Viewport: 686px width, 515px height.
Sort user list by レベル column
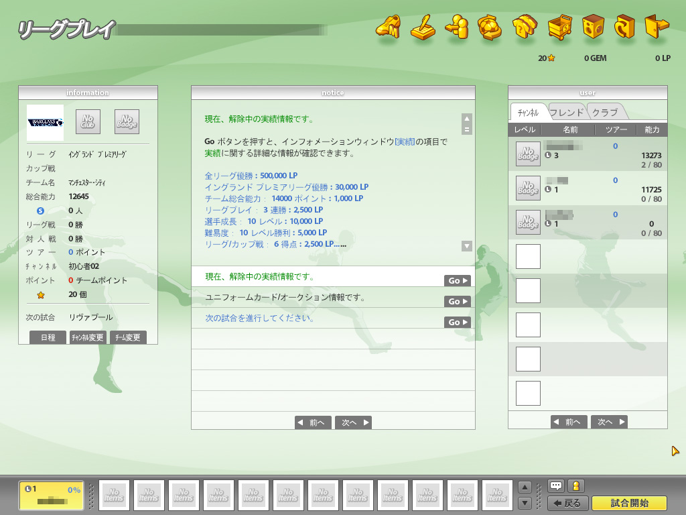[x=525, y=129]
